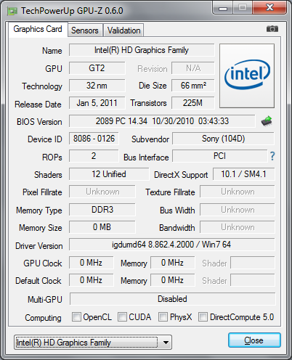Click the Name field Intel(R) HD Graphics Family
Screen dimensions: 292x360
pyautogui.click(x=142, y=50)
